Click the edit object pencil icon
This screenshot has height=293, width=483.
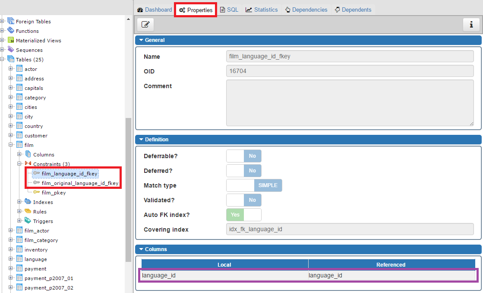tap(145, 25)
